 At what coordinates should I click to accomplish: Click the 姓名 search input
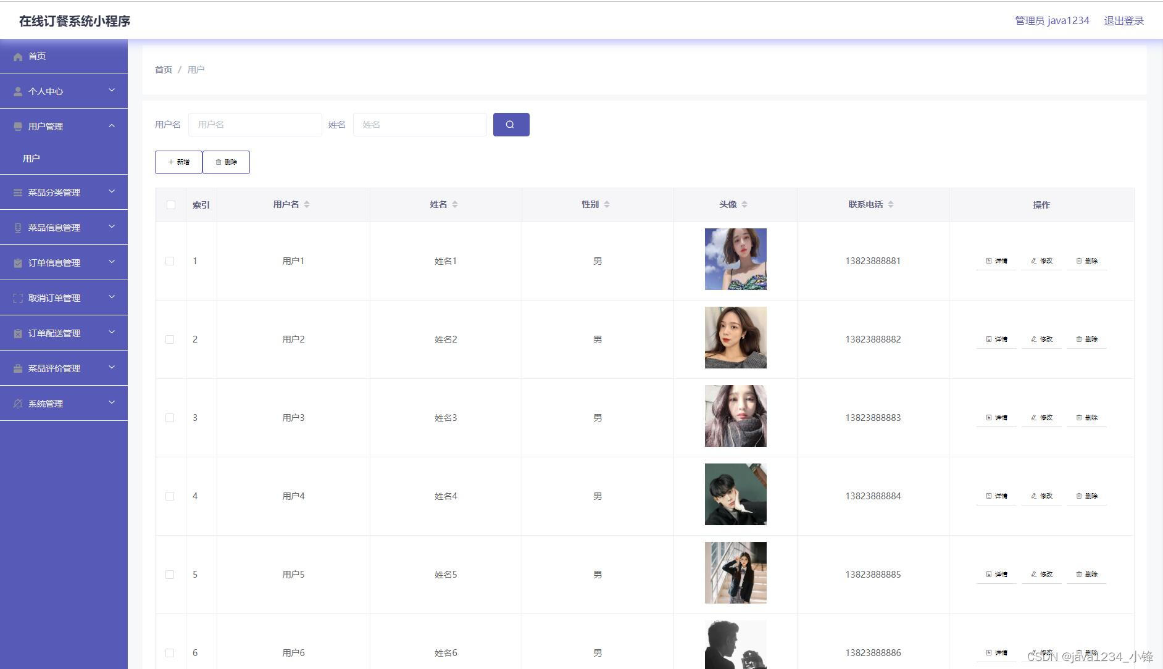coord(420,125)
